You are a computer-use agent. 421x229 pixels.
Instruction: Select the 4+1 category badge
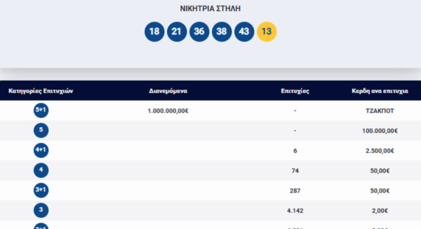tap(41, 150)
